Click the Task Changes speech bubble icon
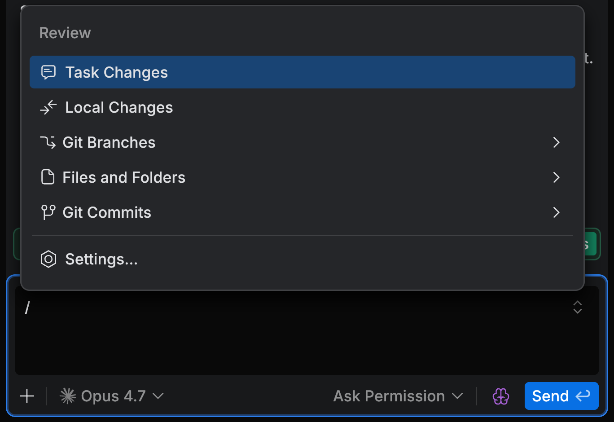The height and width of the screenshot is (422, 614). 48,72
